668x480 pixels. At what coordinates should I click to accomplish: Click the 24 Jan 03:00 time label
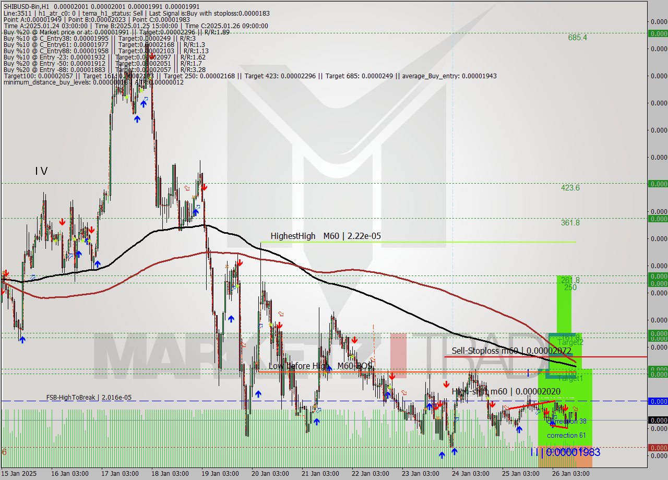471,474
